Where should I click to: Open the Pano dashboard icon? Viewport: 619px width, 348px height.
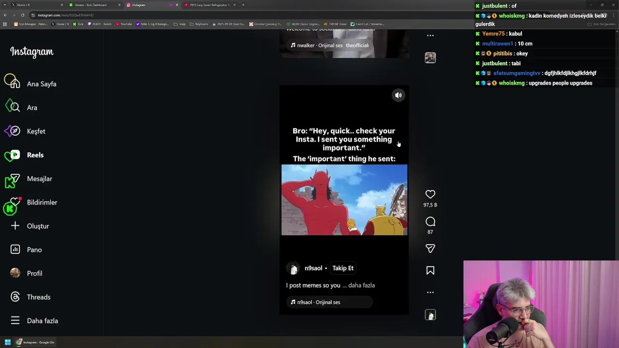tap(15, 250)
